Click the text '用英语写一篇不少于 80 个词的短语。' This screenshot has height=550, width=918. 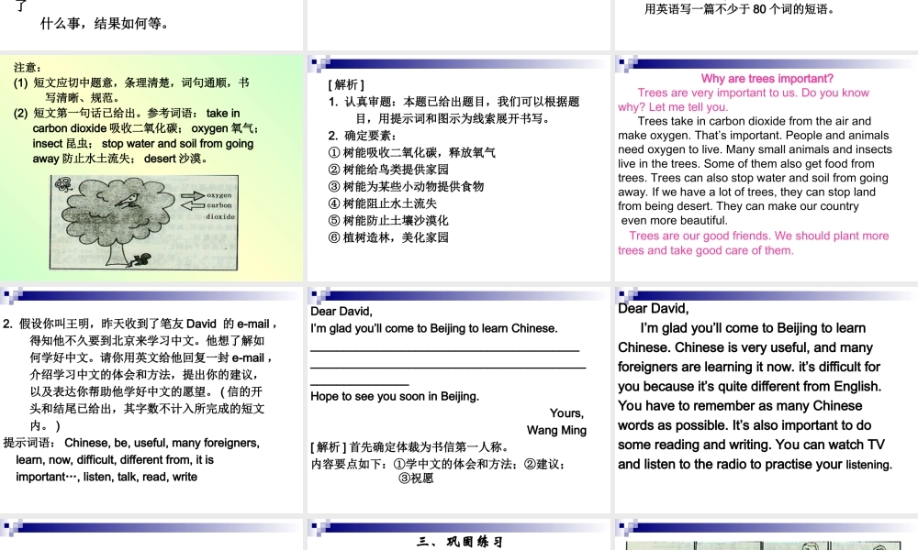[x=740, y=9]
